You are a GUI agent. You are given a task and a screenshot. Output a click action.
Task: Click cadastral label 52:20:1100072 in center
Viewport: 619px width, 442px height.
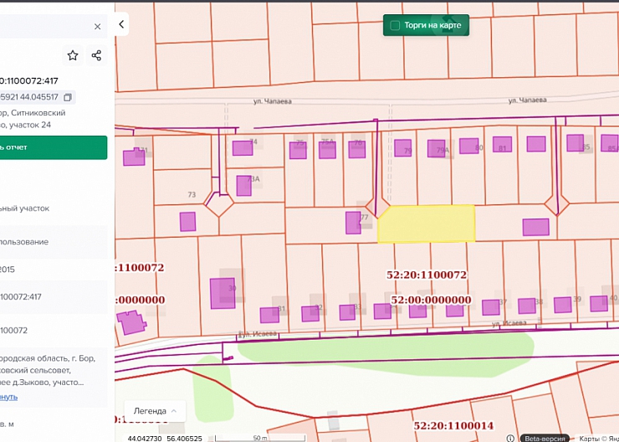[427, 275]
